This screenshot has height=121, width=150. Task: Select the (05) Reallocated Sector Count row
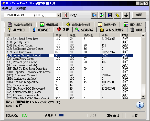click(70, 49)
